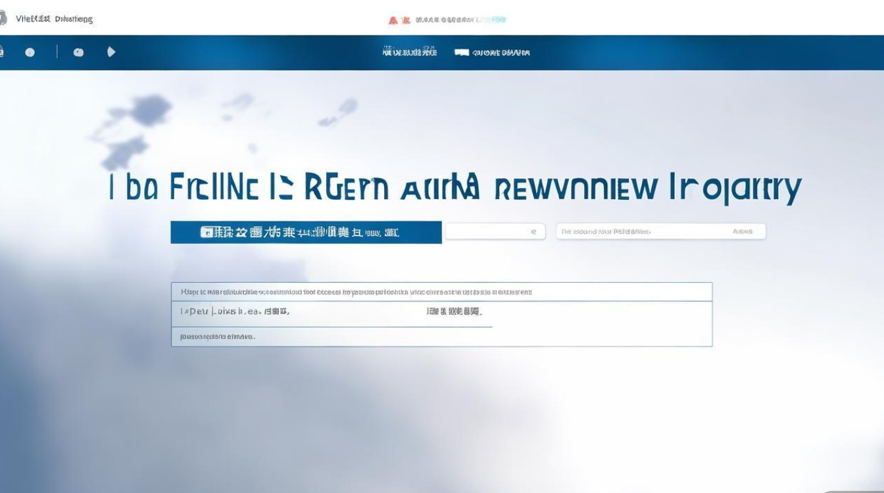Click the white rectangle icon in the navbar center
This screenshot has width=884, height=493.
coord(462,53)
